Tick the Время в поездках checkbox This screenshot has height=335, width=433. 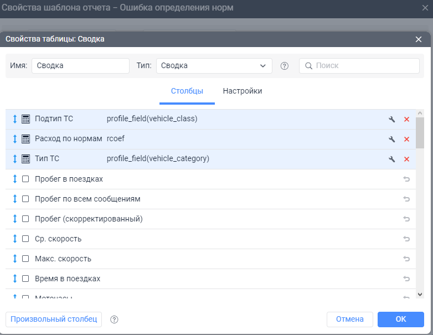pos(25,279)
